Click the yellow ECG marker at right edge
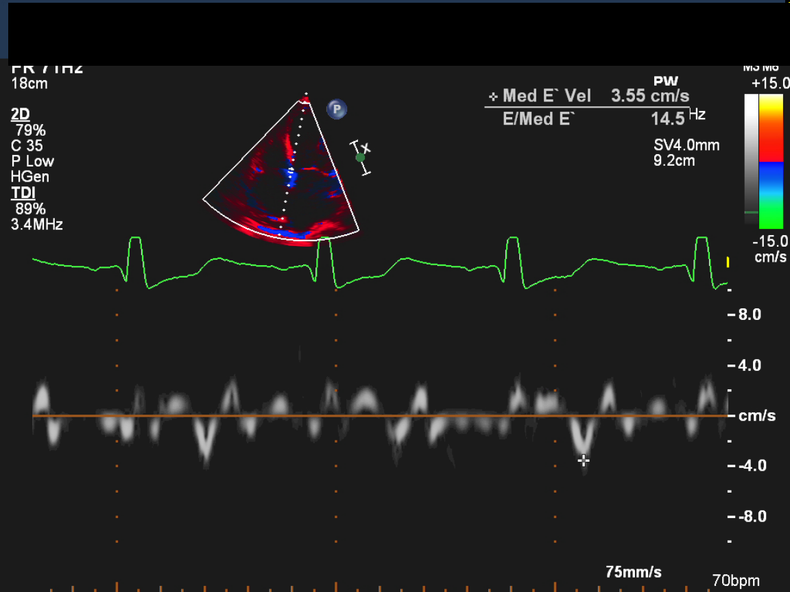Viewport: 790px width, 592px height. (x=728, y=262)
